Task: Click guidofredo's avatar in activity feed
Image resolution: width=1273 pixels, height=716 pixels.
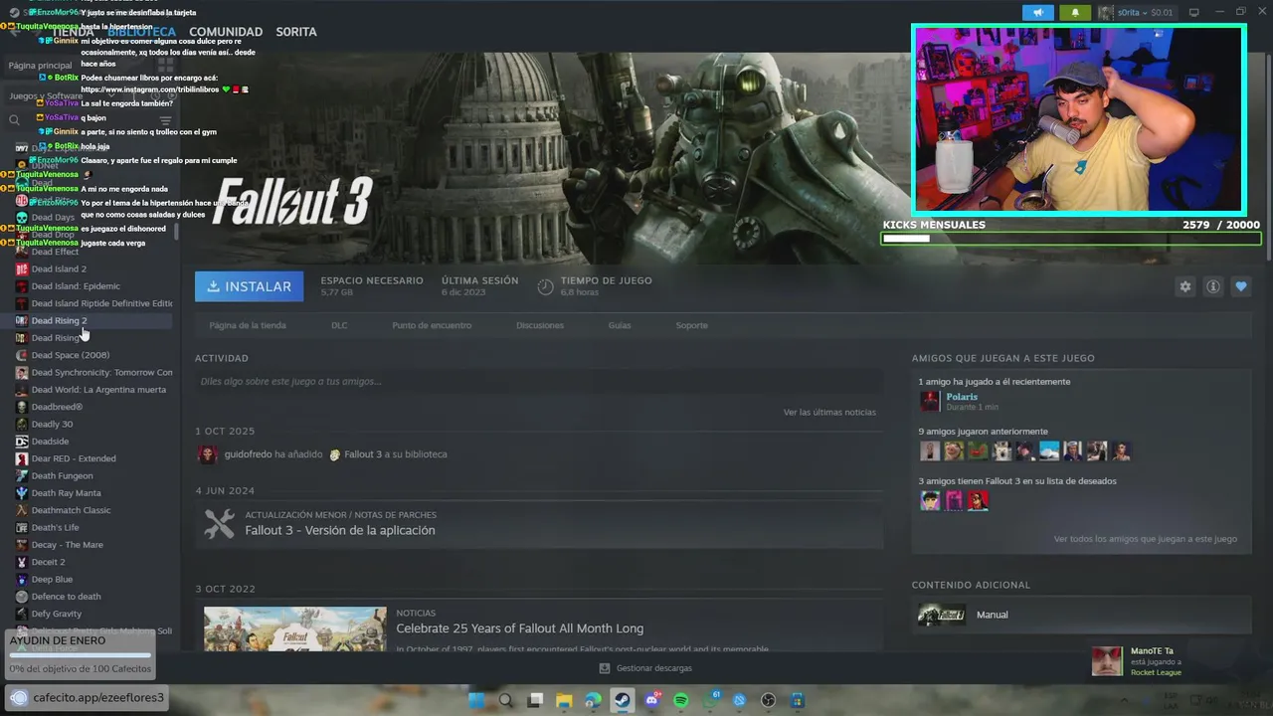Action: click(208, 454)
